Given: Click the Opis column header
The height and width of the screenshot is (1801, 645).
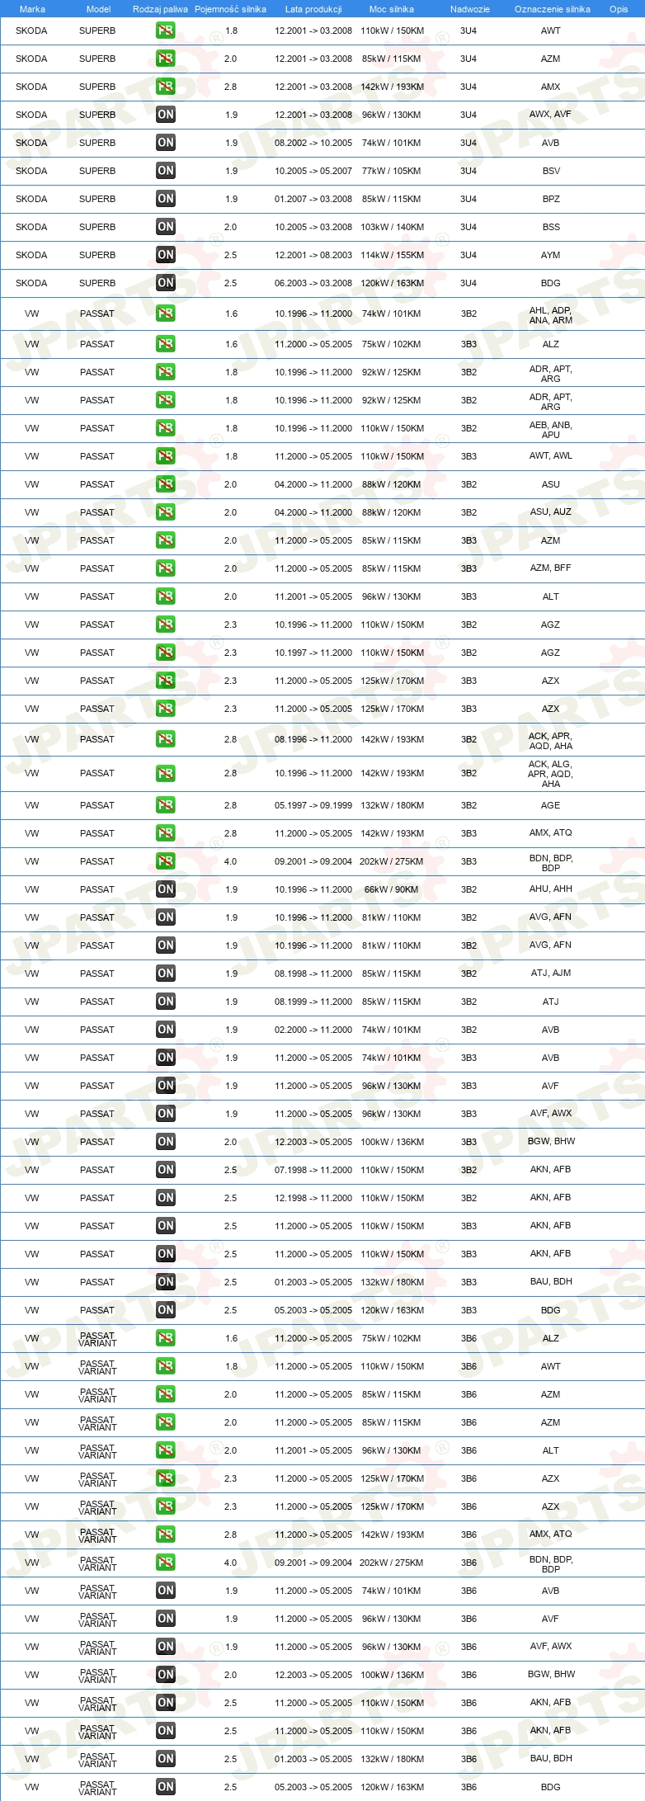Looking at the screenshot, I should (x=619, y=9).
